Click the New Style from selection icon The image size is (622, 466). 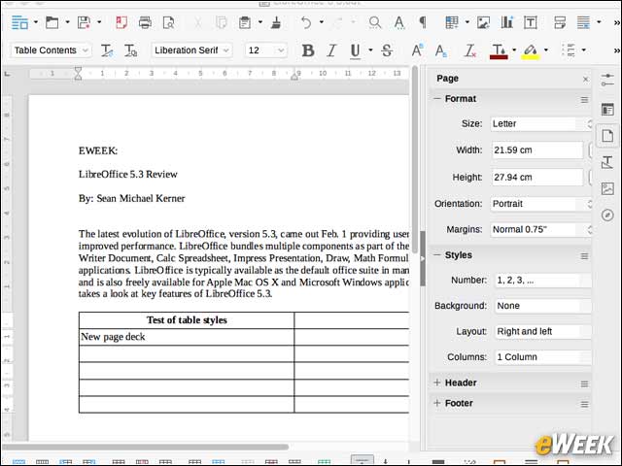pyautogui.click(x=130, y=50)
